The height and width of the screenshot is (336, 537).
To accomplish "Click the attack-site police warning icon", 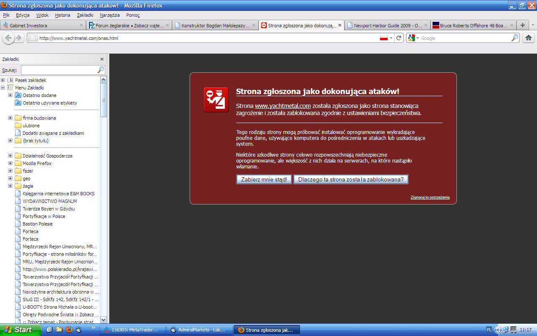I will [x=216, y=100].
